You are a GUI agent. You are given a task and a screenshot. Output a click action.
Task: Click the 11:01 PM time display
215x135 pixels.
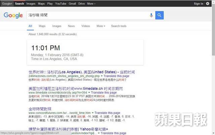point(46,48)
